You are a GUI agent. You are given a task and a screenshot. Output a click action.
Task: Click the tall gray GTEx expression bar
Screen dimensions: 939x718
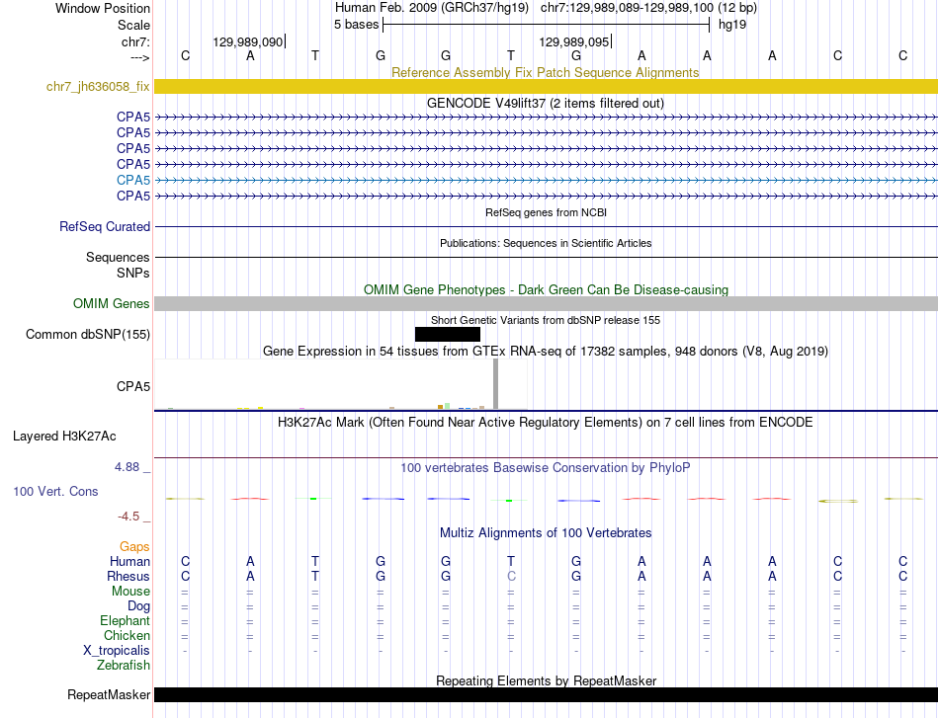coord(495,383)
